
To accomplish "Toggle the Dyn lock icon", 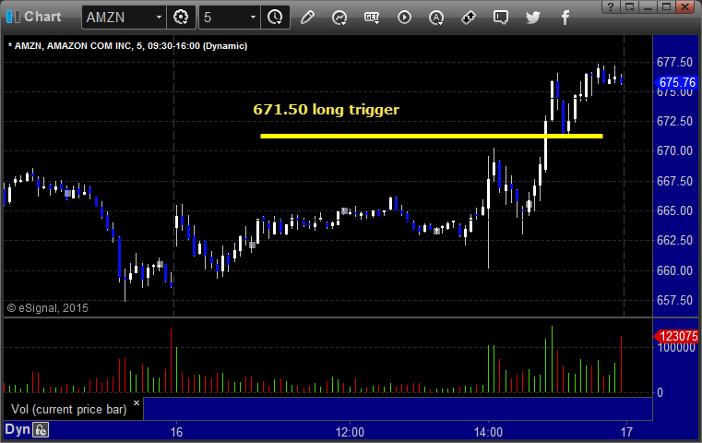I will 41,430.
